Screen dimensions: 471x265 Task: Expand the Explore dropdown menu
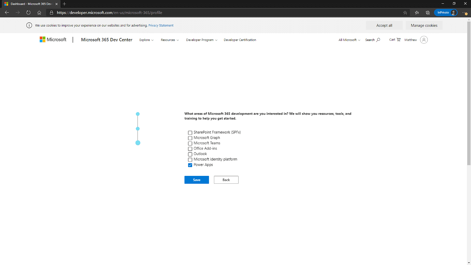click(146, 40)
